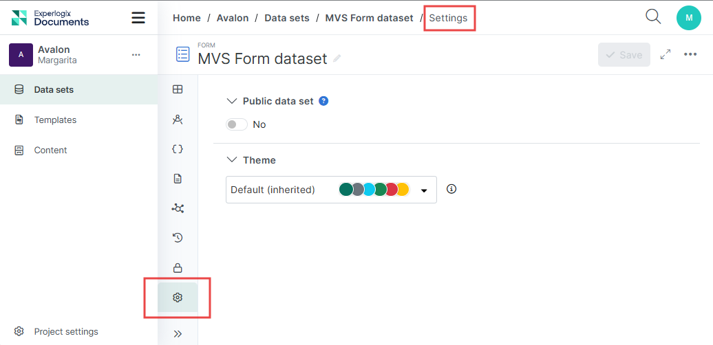Screen dimensions: 713x345
Task: Open the history clock icon
Action: click(x=178, y=238)
